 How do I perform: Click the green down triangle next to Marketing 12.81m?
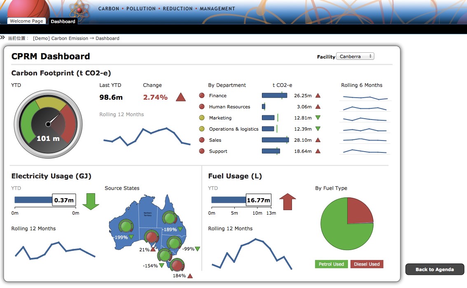point(318,118)
